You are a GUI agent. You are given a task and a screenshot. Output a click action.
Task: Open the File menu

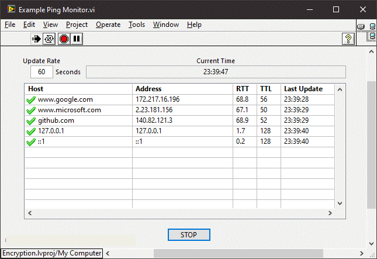10,25
